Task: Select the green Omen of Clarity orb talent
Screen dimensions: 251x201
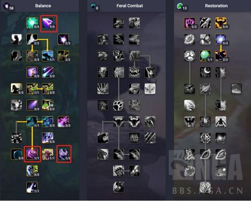Action: click(205, 56)
